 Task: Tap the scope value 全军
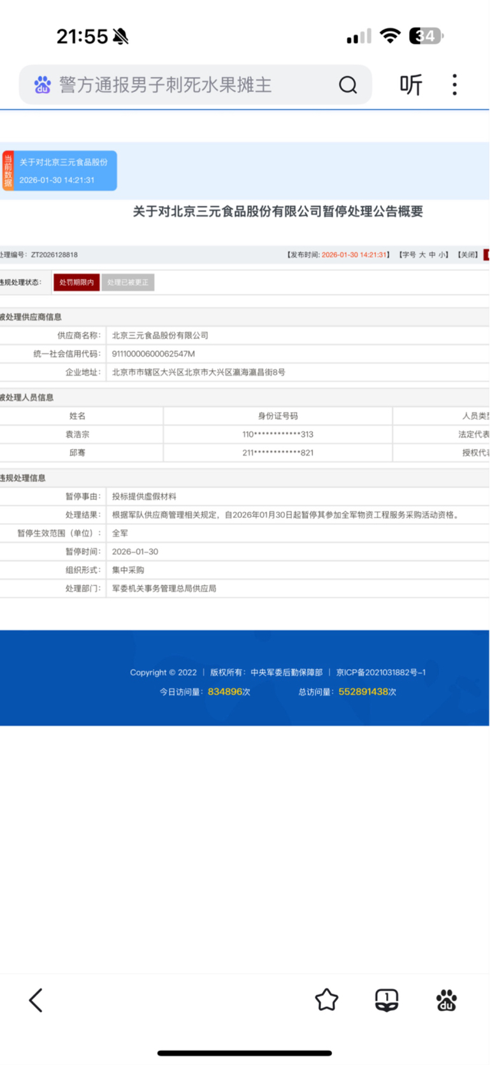120,533
